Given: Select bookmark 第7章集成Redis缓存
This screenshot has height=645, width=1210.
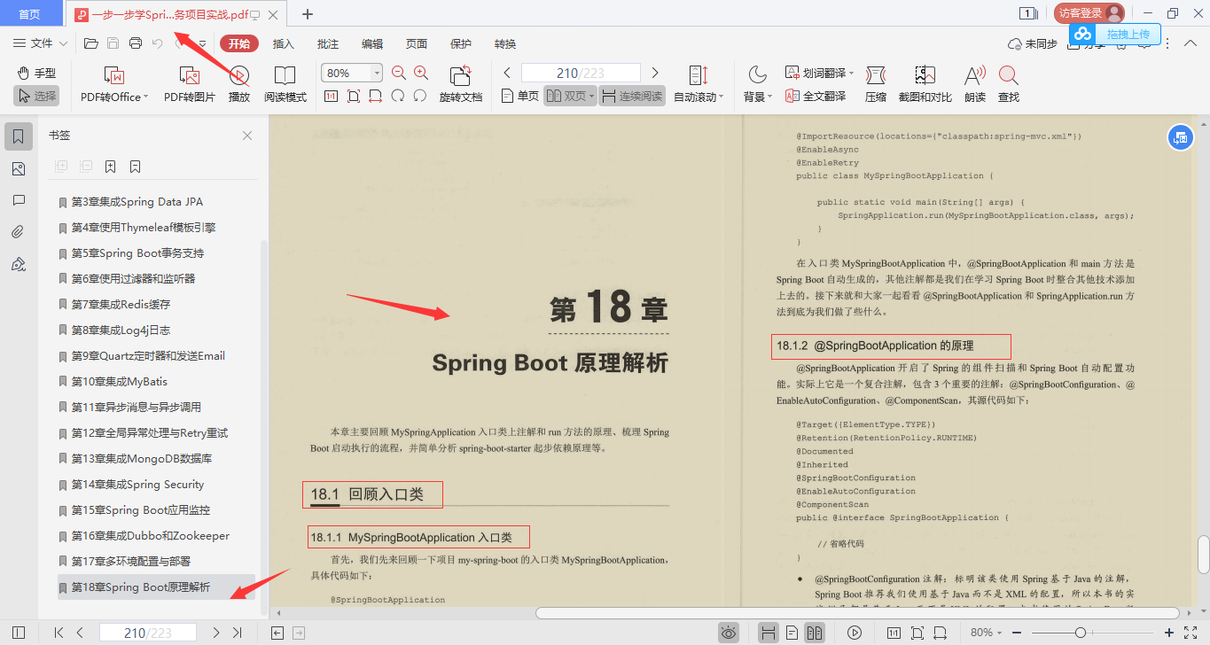Looking at the screenshot, I should point(121,304).
